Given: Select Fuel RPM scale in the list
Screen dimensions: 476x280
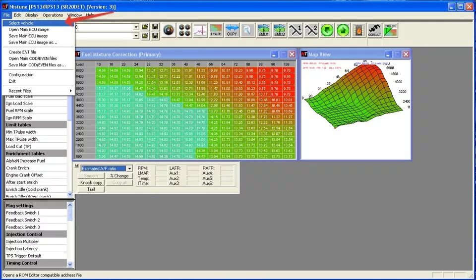Looking at the screenshot, I should click(x=36, y=111).
